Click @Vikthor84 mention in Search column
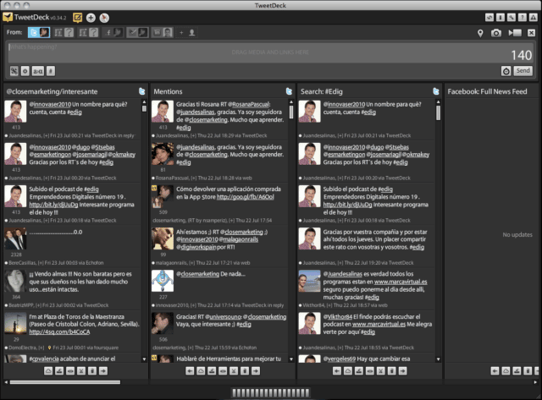 point(338,317)
